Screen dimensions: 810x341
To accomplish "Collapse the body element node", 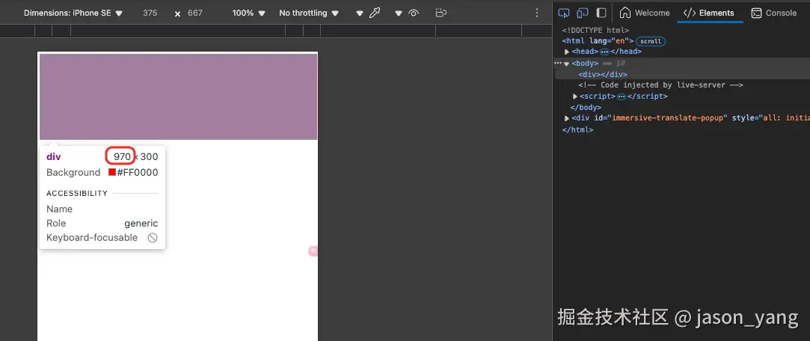I will 567,64.
